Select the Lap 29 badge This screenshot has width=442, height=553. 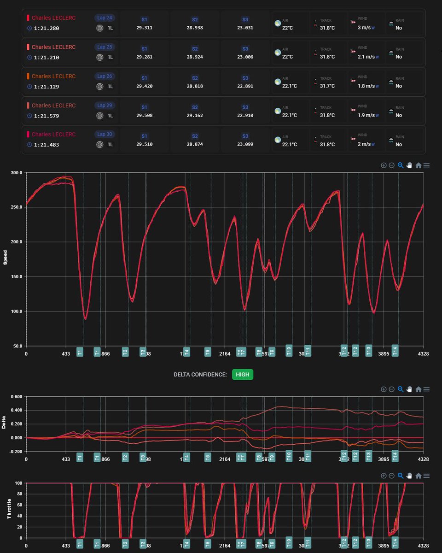click(x=105, y=106)
